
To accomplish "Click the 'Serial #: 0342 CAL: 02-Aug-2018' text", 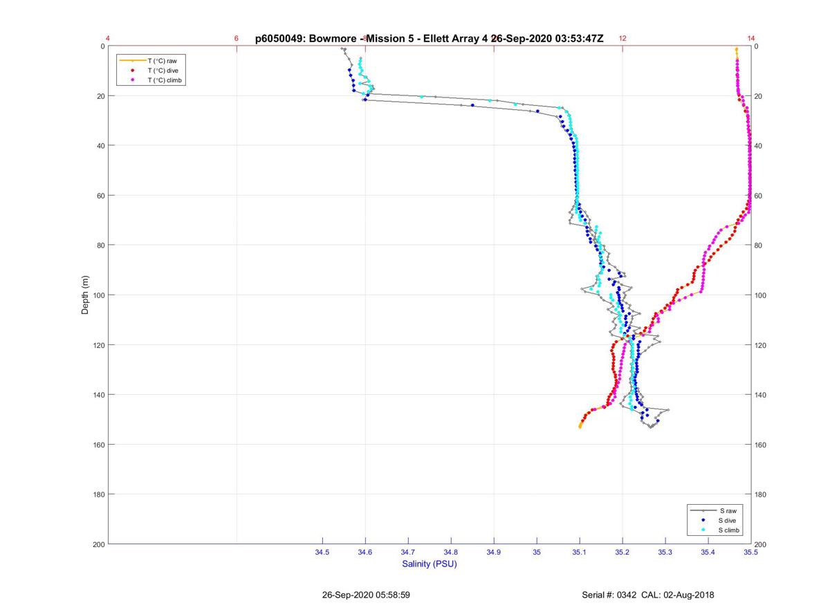I will [648, 595].
